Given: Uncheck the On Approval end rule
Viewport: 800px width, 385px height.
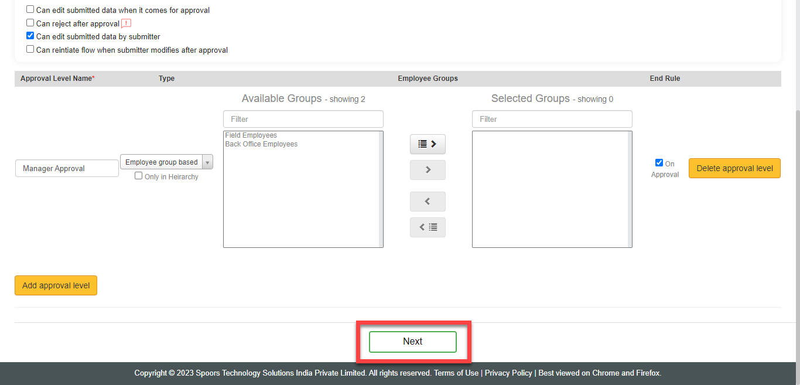Looking at the screenshot, I should click(659, 163).
